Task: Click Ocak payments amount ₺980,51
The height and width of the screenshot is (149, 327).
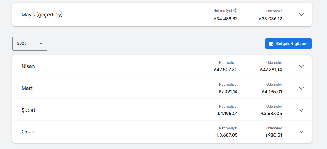Action: tap(273, 136)
